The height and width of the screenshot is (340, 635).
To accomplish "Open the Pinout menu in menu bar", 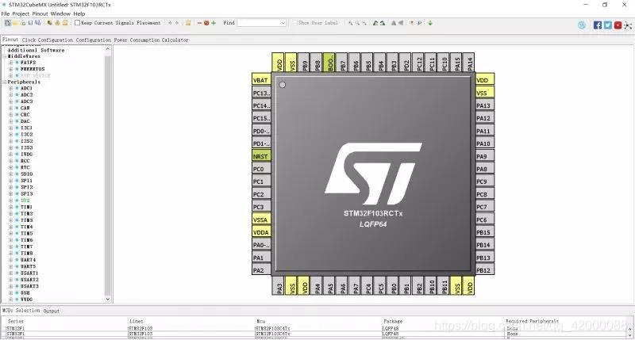I will coord(40,13).
